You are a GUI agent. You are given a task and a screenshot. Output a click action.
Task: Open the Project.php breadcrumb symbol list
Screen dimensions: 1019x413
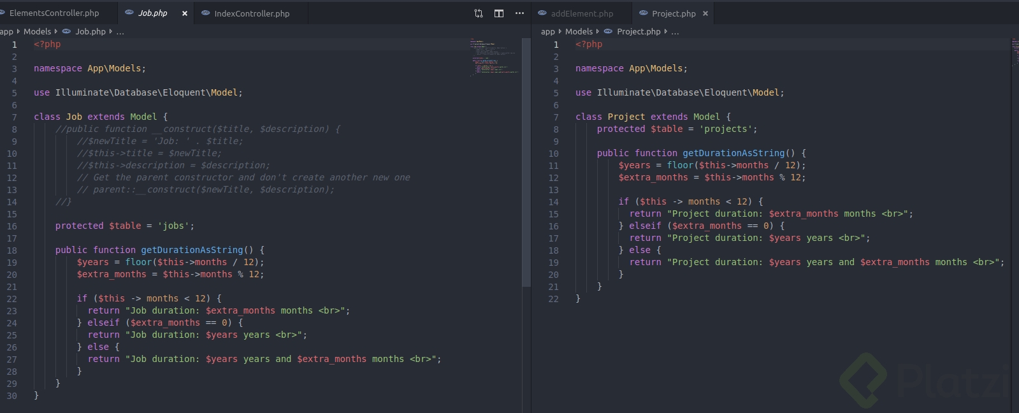coord(675,31)
